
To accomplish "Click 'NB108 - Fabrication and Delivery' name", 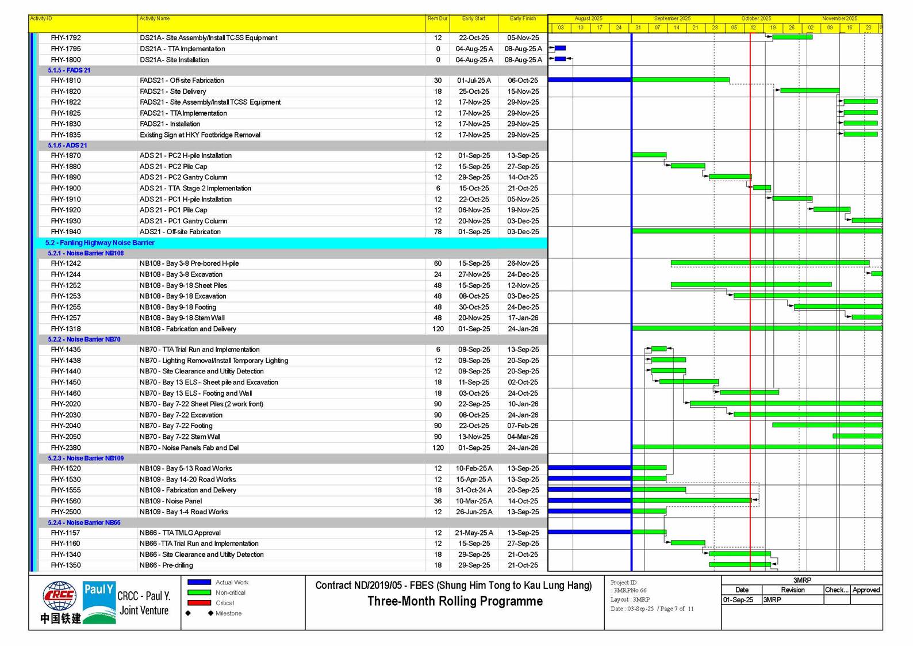I will pos(188,329).
